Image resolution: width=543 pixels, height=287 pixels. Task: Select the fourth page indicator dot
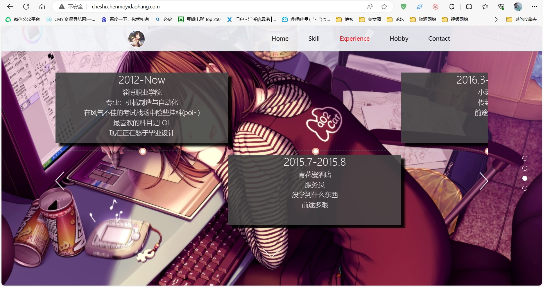point(525,188)
